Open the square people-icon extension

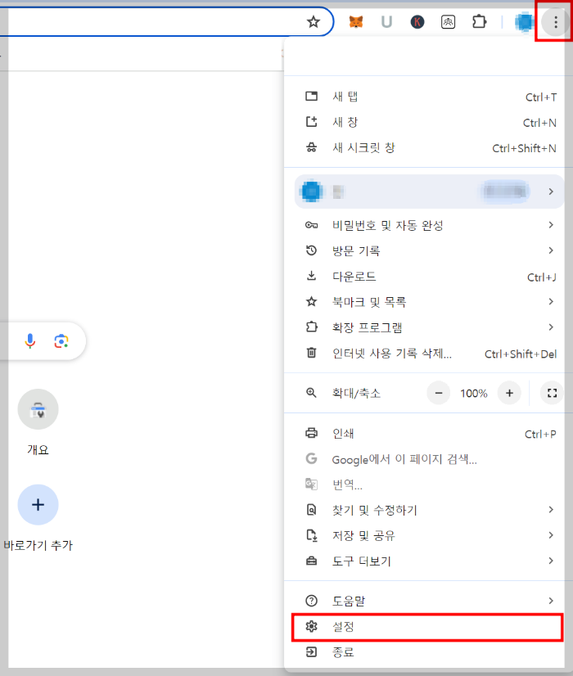pyautogui.click(x=449, y=21)
